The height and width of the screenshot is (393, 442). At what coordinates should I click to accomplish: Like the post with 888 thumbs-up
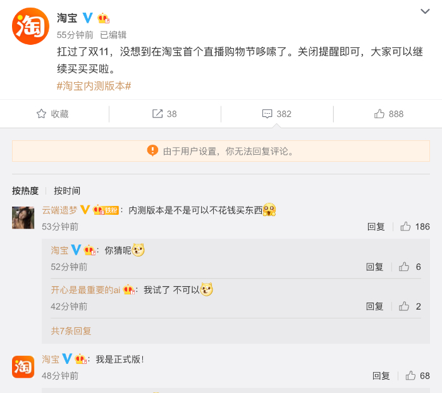(x=389, y=114)
